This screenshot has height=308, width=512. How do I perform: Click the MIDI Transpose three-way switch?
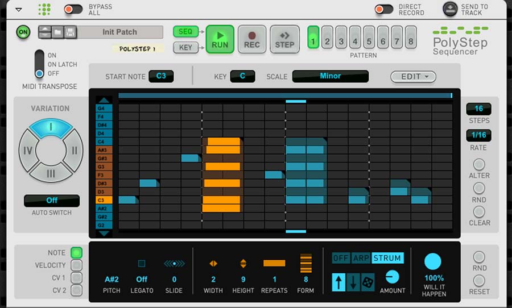point(39,64)
